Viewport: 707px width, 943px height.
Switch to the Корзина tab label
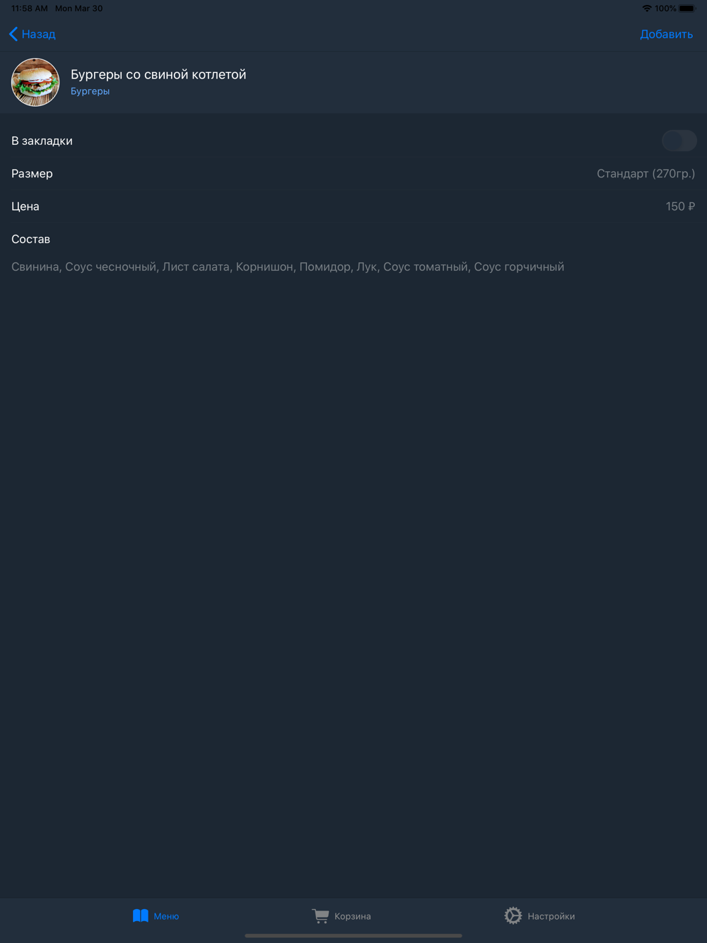point(353,916)
